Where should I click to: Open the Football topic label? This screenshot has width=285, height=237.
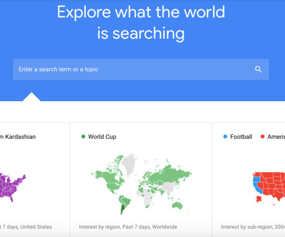[241, 137]
